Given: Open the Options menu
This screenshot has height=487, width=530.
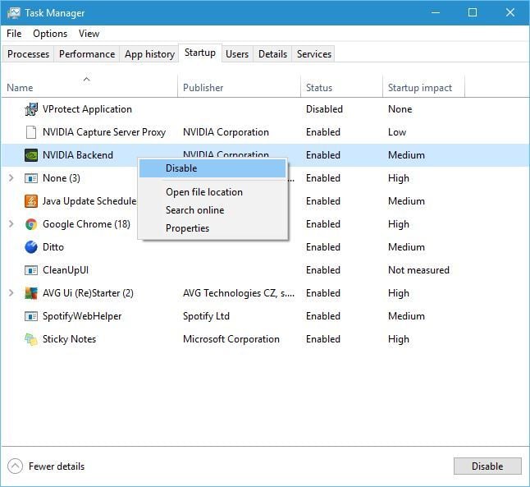Looking at the screenshot, I should click(x=50, y=34).
